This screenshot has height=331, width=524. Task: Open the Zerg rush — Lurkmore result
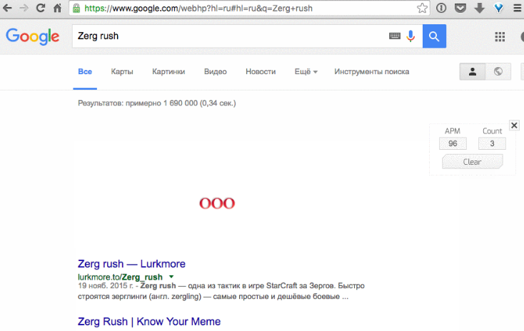tap(131, 264)
